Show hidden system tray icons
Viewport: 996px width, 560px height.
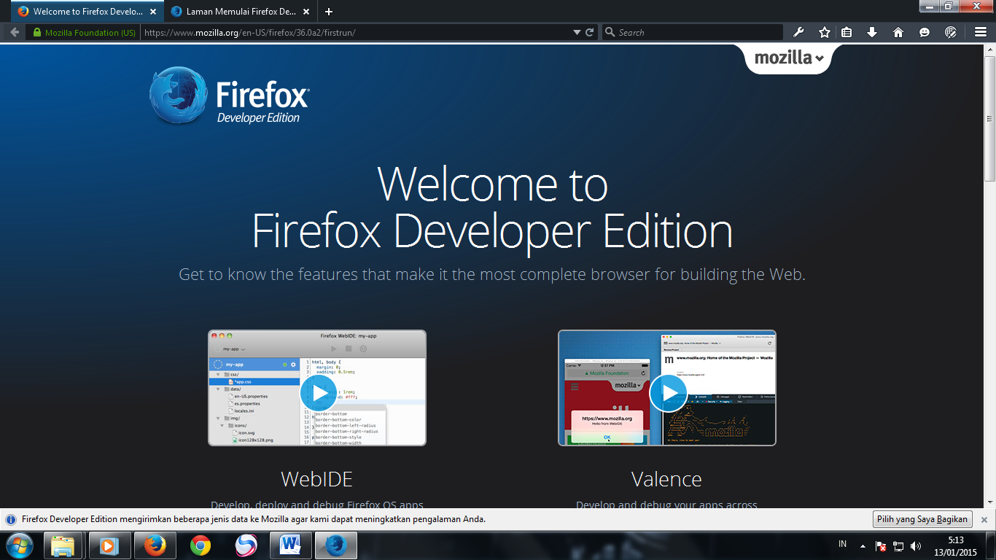point(863,545)
